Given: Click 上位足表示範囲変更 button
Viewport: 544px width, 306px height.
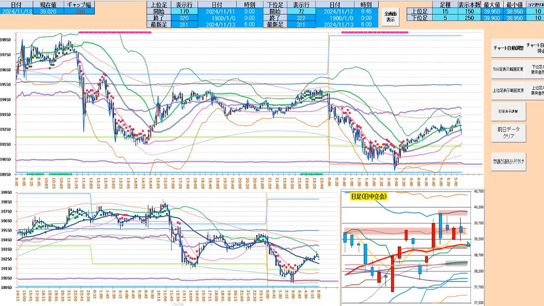Looking at the screenshot, I should click(508, 91).
